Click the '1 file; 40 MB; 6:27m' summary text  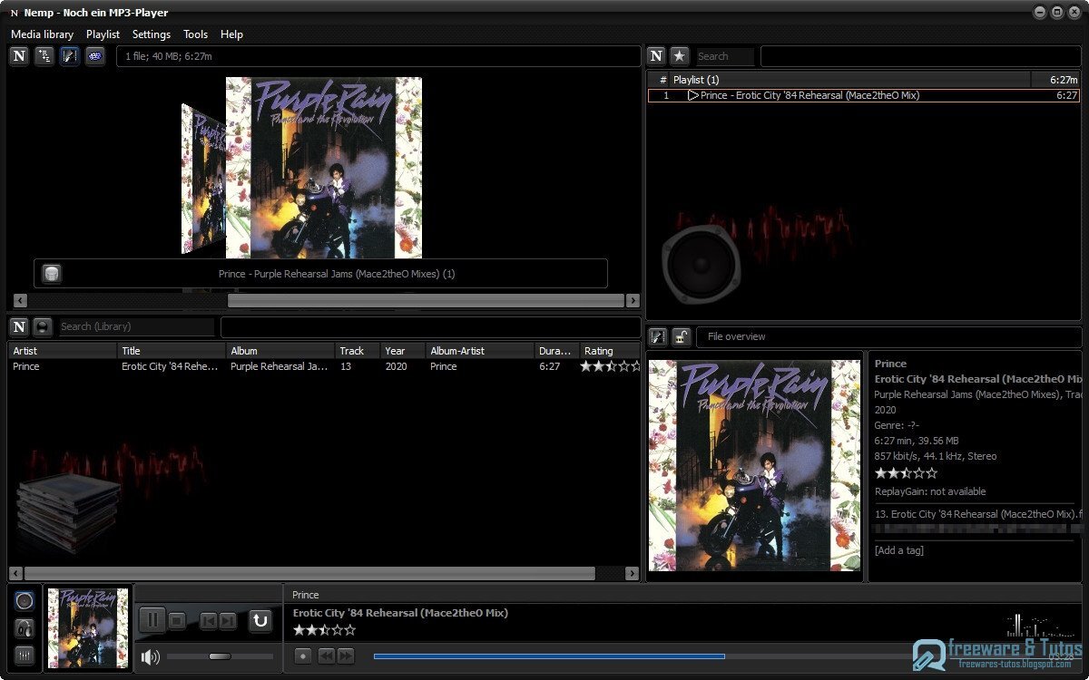169,56
